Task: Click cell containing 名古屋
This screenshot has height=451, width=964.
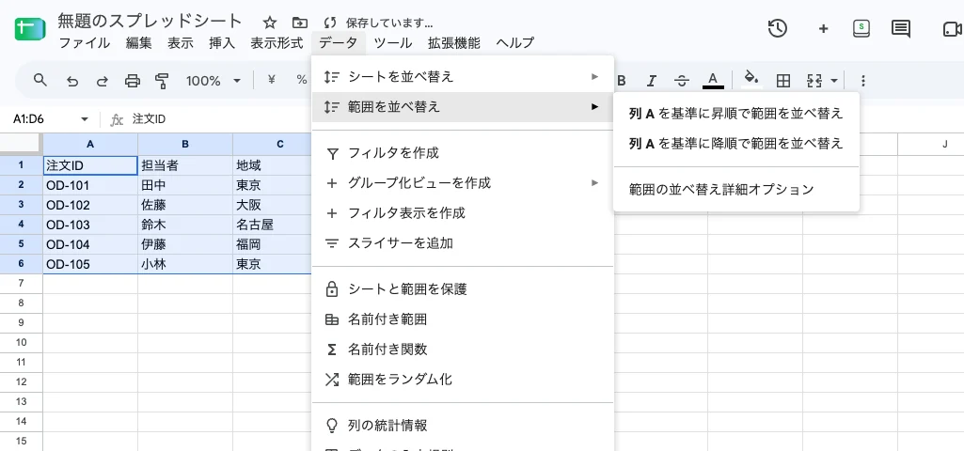Action: [x=273, y=225]
